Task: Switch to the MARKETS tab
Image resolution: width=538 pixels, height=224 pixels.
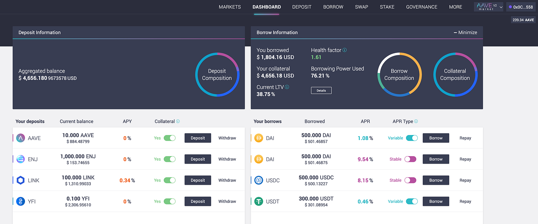Action: click(229, 7)
